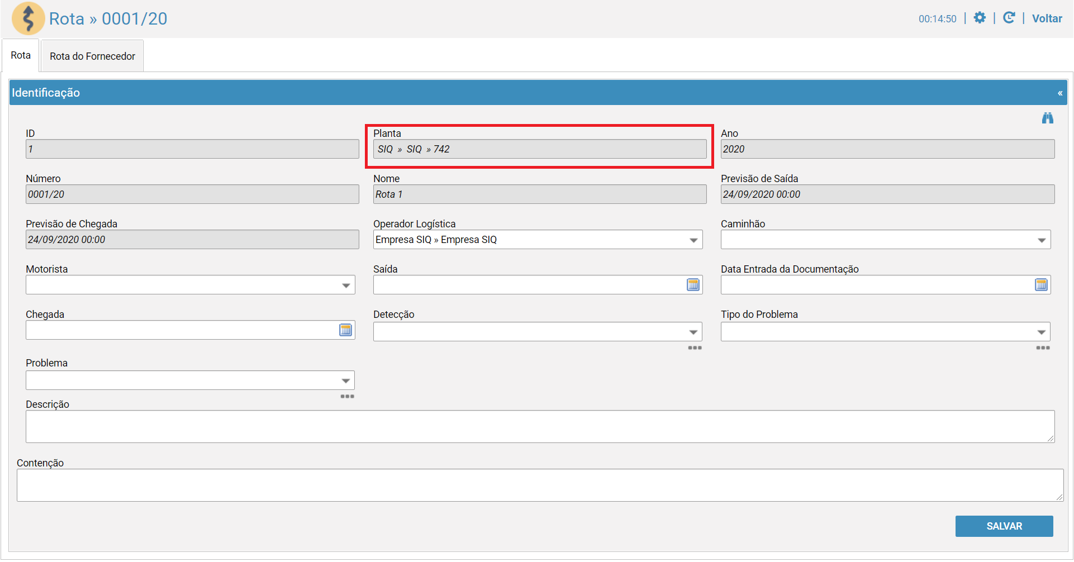1074x562 pixels.
Task: Refresh session with the reload icon
Action: [x=1009, y=18]
